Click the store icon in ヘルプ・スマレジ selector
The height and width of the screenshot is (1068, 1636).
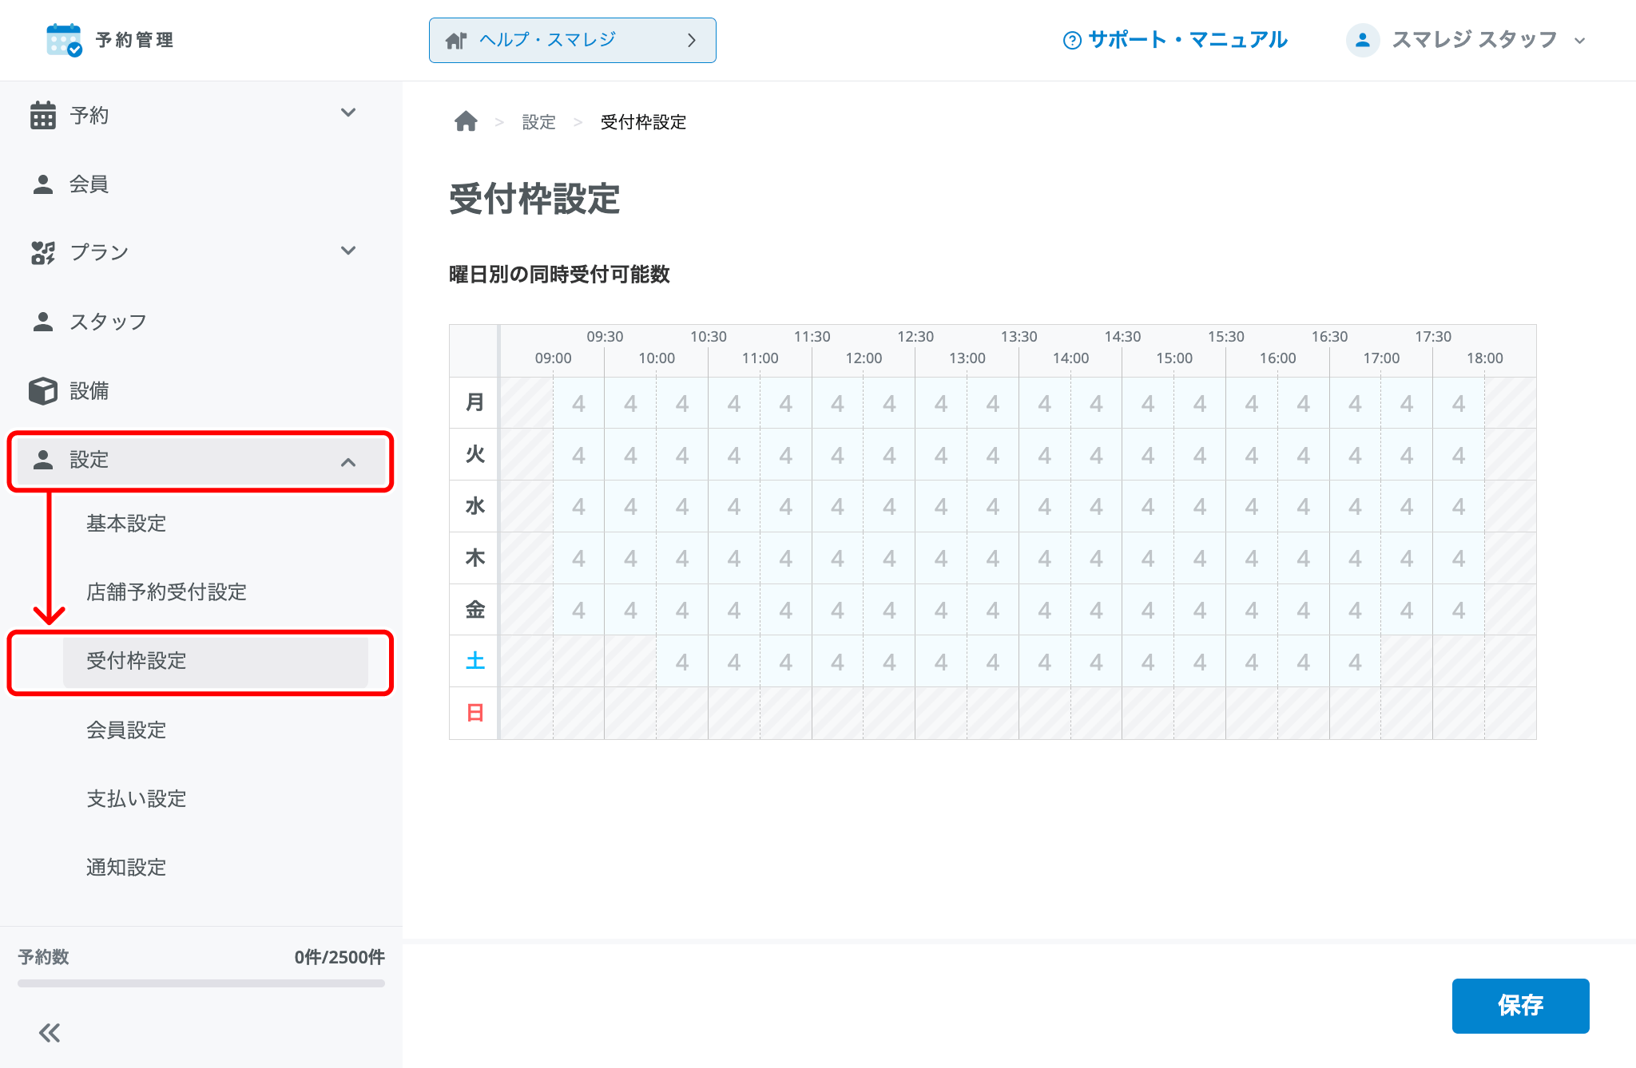click(x=456, y=41)
